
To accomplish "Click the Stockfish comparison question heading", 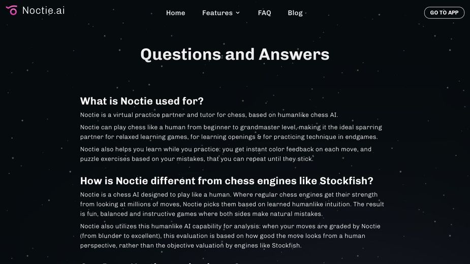I will pyautogui.click(x=227, y=181).
